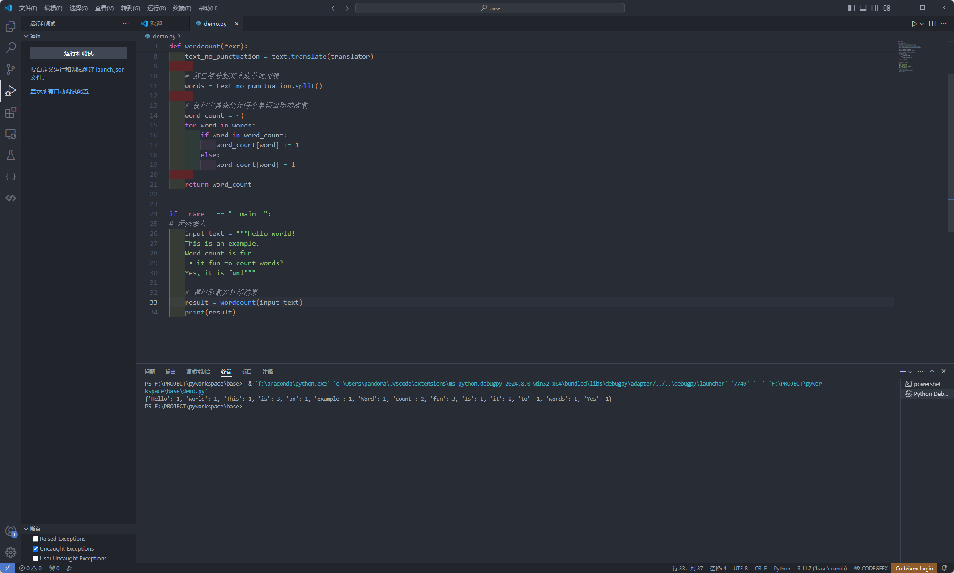
Task: Open the Testing flask icon
Action: [11, 155]
